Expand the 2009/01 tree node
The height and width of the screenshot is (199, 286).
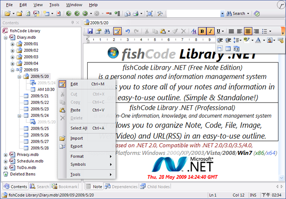(x=13, y=44)
